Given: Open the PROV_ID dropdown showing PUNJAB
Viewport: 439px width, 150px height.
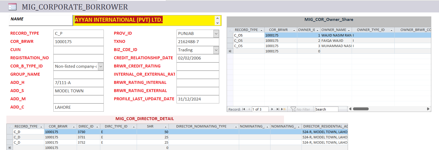Looking at the screenshot, I should 216,34.
